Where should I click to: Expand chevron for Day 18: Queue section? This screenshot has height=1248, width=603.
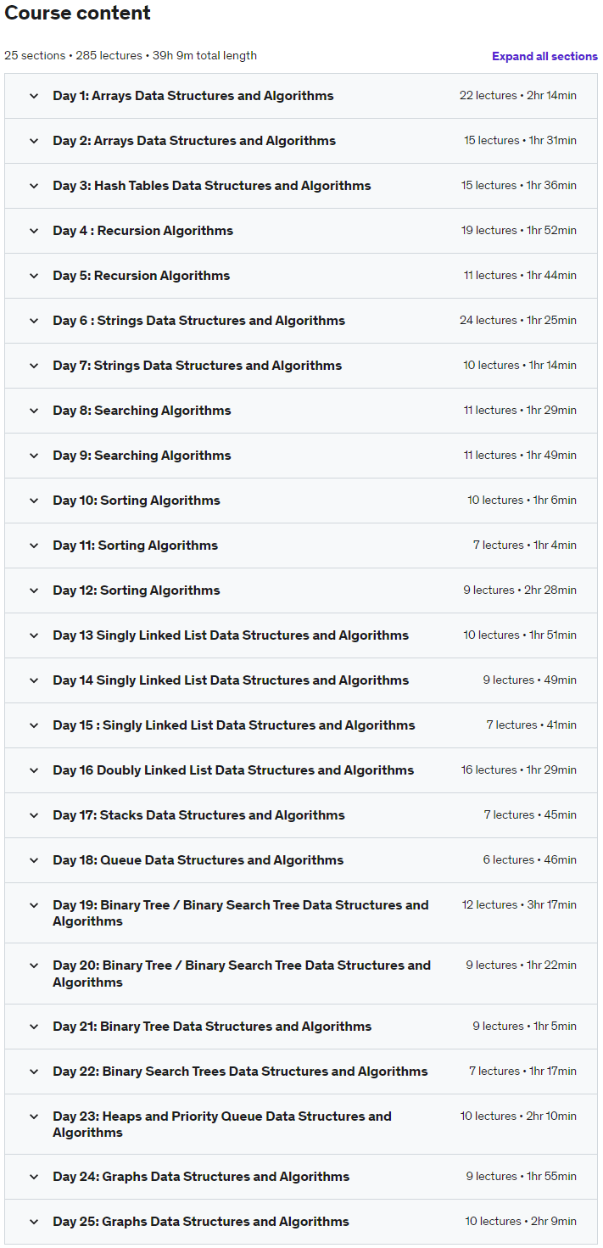(x=34, y=860)
